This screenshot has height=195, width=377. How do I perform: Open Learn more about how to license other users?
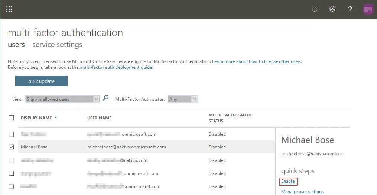click(257, 61)
